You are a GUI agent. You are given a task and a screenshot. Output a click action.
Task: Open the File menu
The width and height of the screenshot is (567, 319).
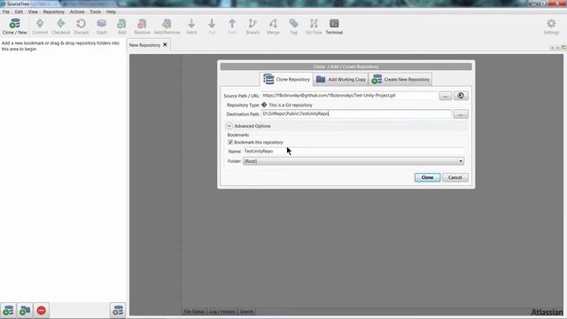tap(6, 12)
